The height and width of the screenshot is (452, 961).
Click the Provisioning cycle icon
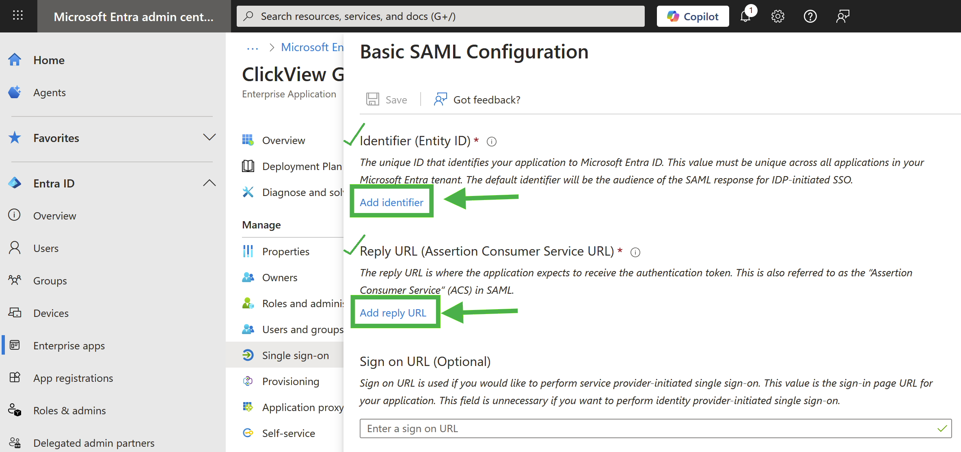tap(248, 381)
